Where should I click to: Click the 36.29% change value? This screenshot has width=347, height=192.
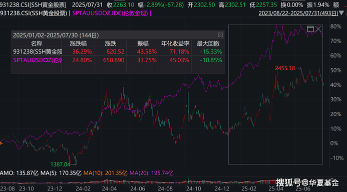tap(82, 52)
